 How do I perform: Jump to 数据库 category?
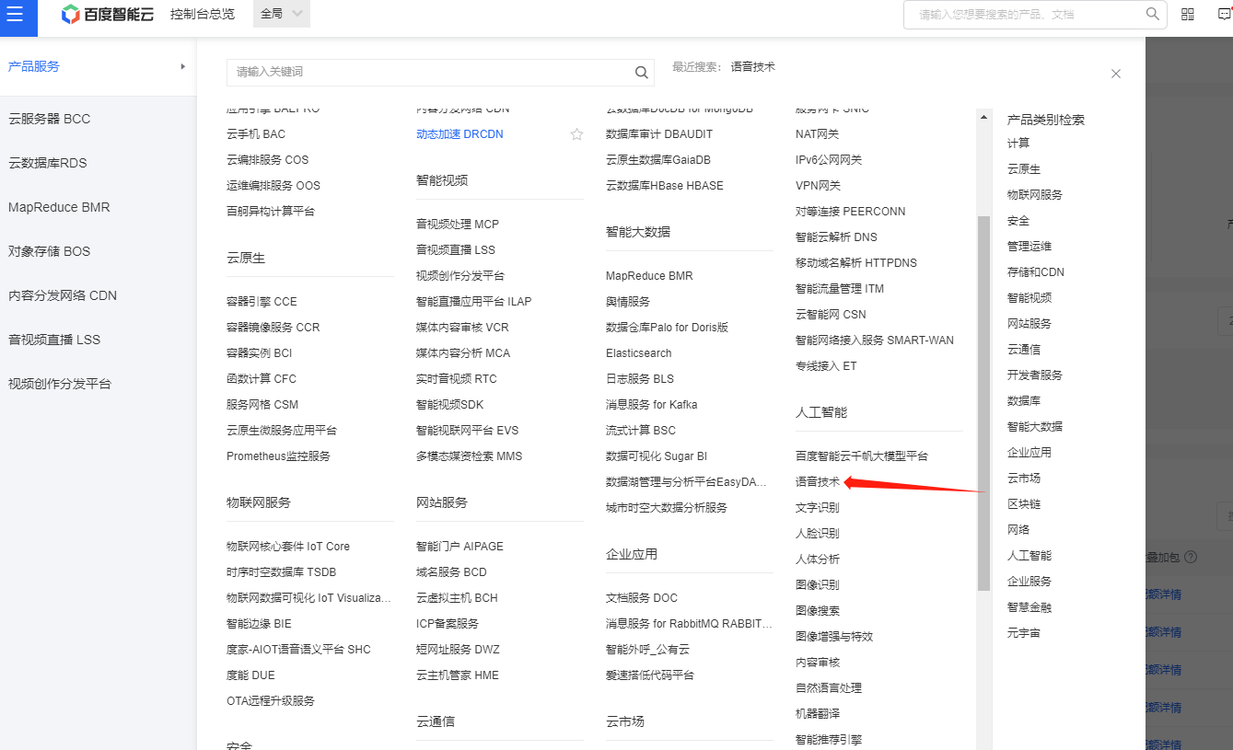click(1024, 401)
